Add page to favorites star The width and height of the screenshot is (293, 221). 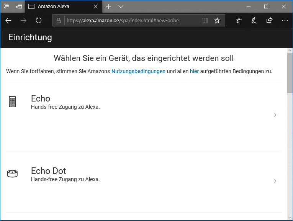pyautogui.click(x=217, y=20)
